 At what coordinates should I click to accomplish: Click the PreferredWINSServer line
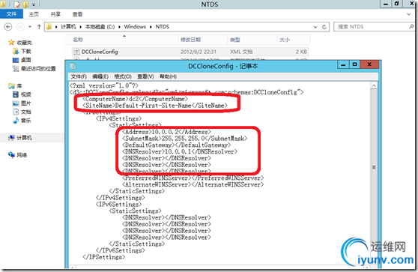193,178
